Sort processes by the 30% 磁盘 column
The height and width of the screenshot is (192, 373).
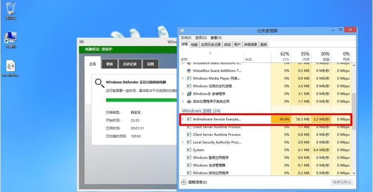[x=321, y=56]
